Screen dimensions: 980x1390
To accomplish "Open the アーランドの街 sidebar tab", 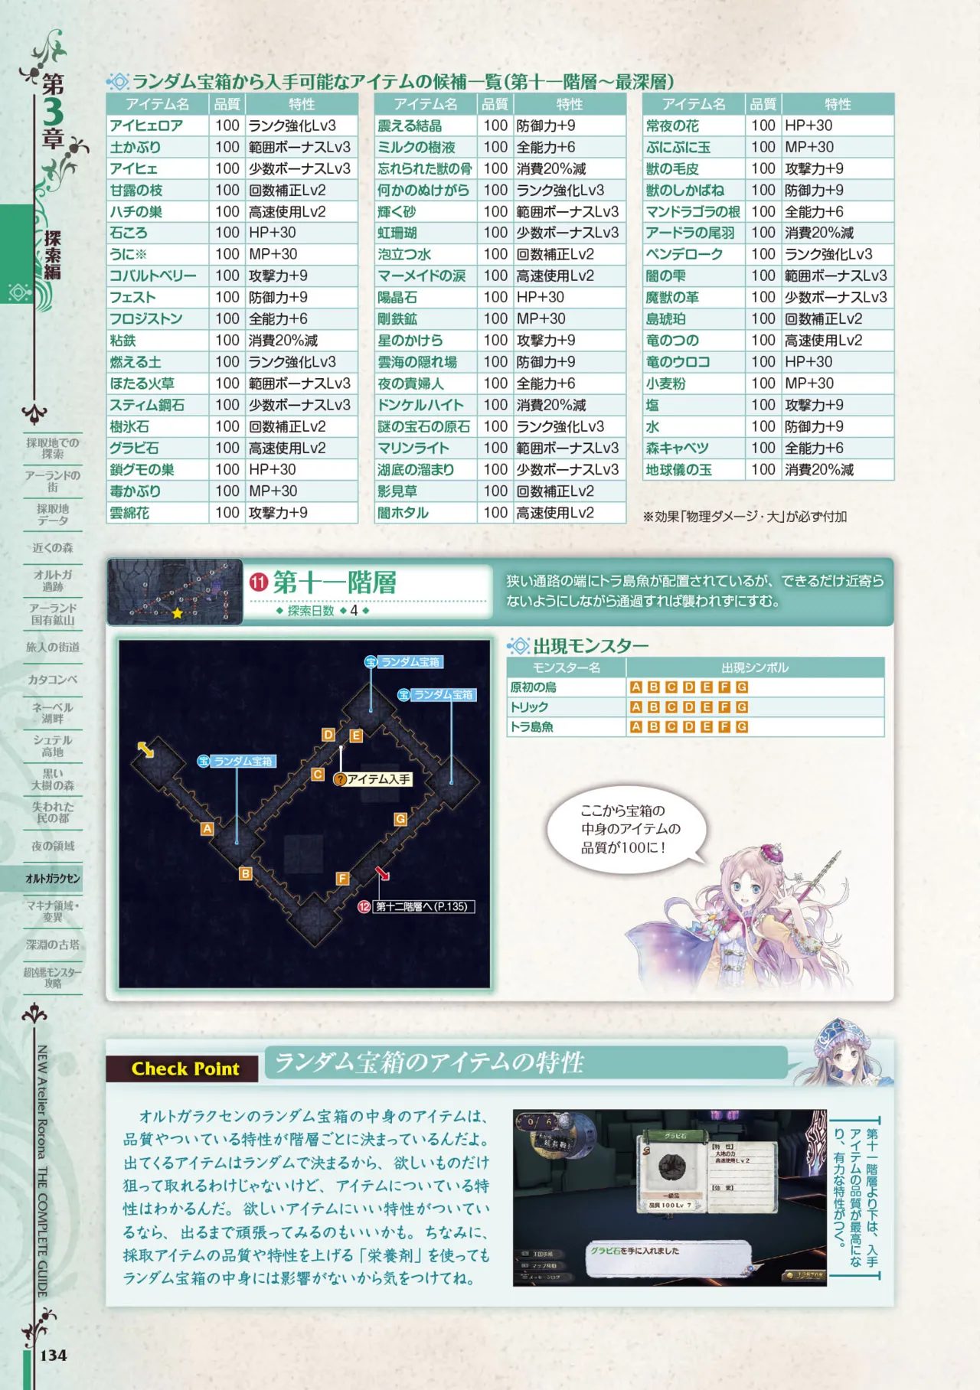I will click(x=52, y=481).
